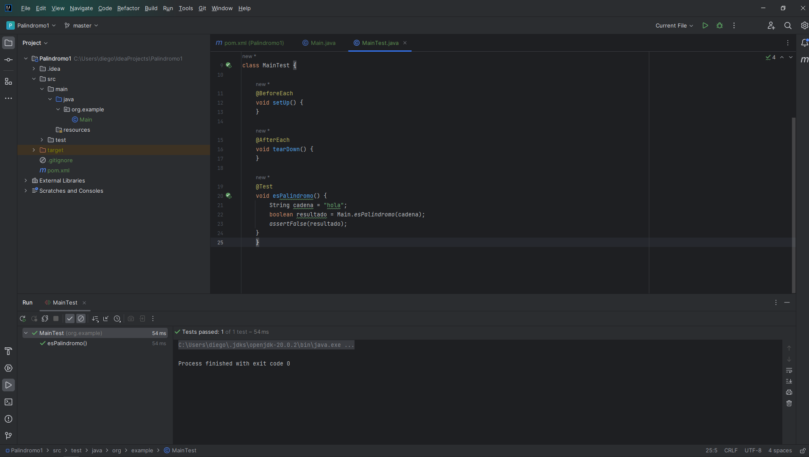The image size is (809, 457).
Task: Toggle Show Passed tests filter
Action: coord(70,319)
